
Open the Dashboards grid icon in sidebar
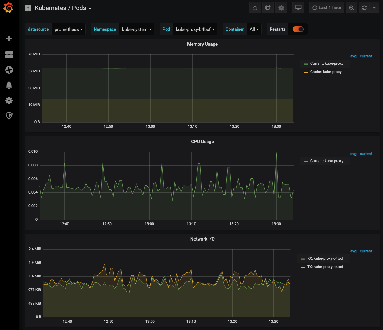(x=9, y=55)
